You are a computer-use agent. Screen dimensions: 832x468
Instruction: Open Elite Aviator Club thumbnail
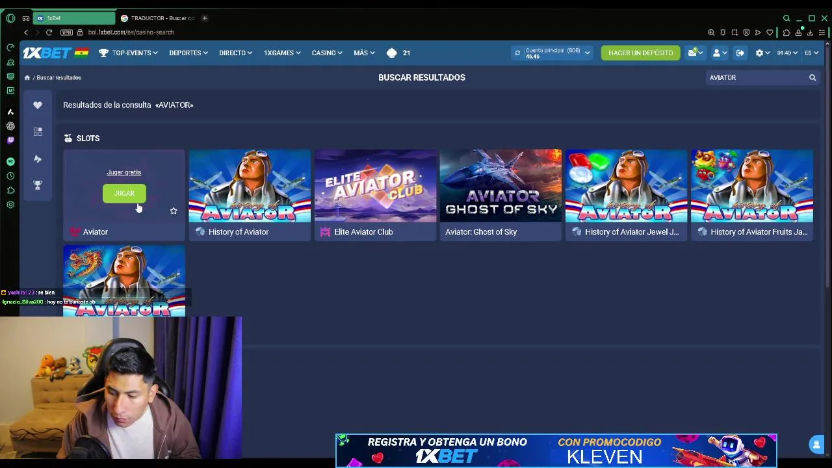(x=375, y=186)
